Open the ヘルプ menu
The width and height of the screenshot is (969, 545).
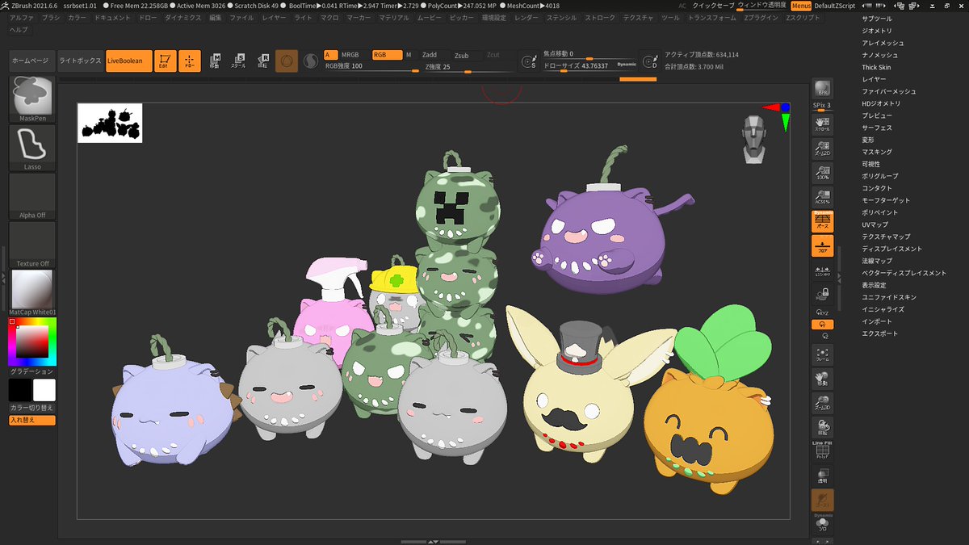(x=19, y=29)
